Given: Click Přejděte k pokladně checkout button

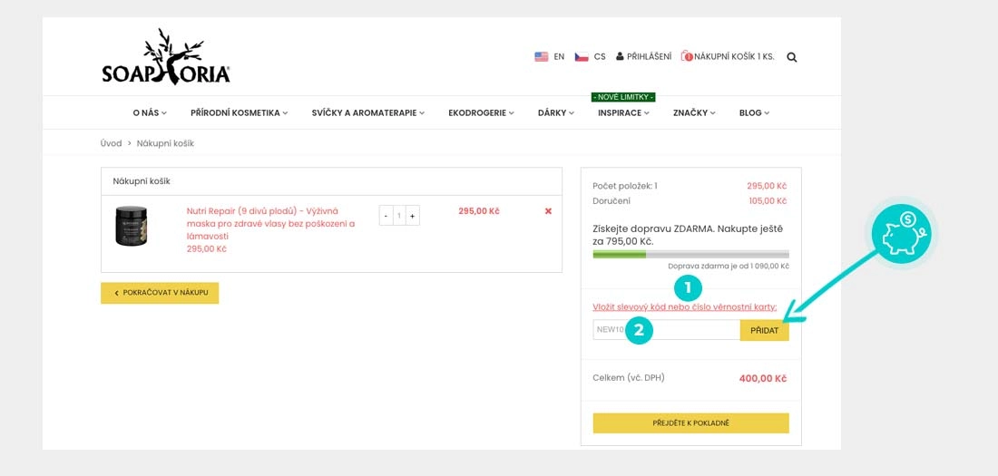Looking at the screenshot, I should click(x=690, y=423).
